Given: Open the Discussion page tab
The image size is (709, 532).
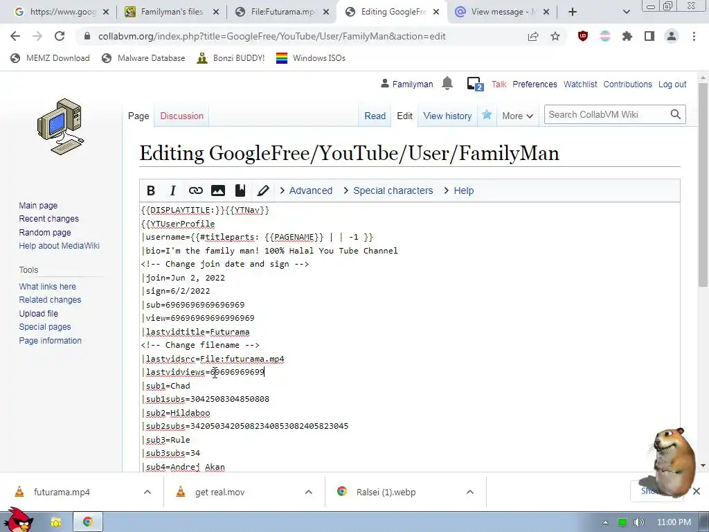Looking at the screenshot, I should (x=182, y=116).
